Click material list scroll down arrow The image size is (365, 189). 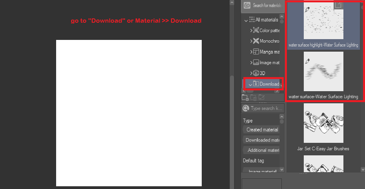point(363,169)
